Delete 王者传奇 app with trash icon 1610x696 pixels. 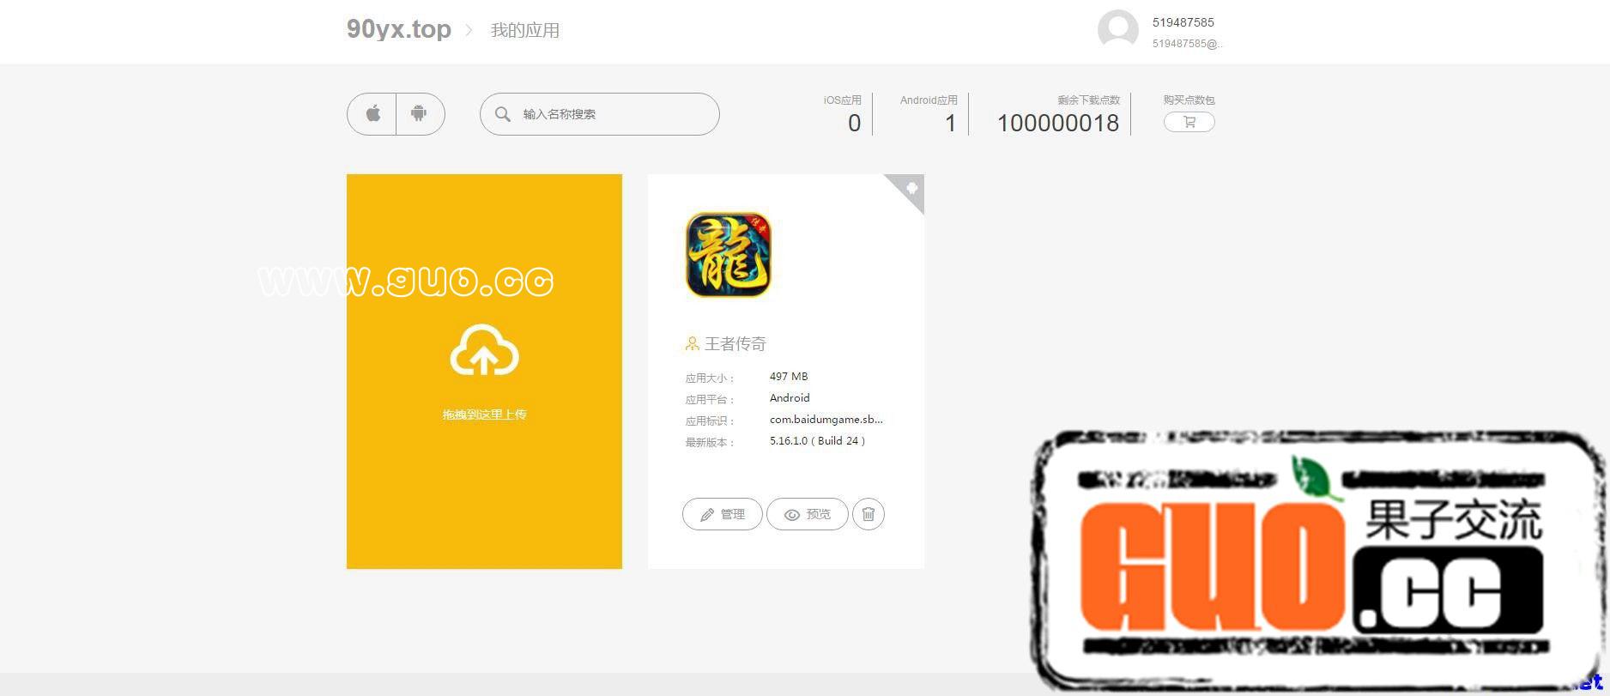pos(868,514)
